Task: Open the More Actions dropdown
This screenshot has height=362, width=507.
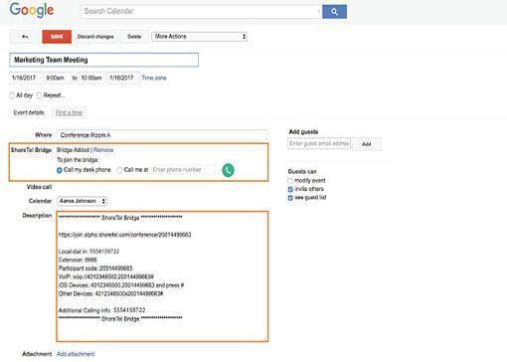Action: pyautogui.click(x=200, y=37)
